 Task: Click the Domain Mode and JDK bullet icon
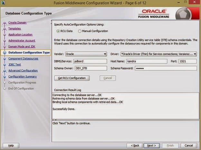point(5,47)
